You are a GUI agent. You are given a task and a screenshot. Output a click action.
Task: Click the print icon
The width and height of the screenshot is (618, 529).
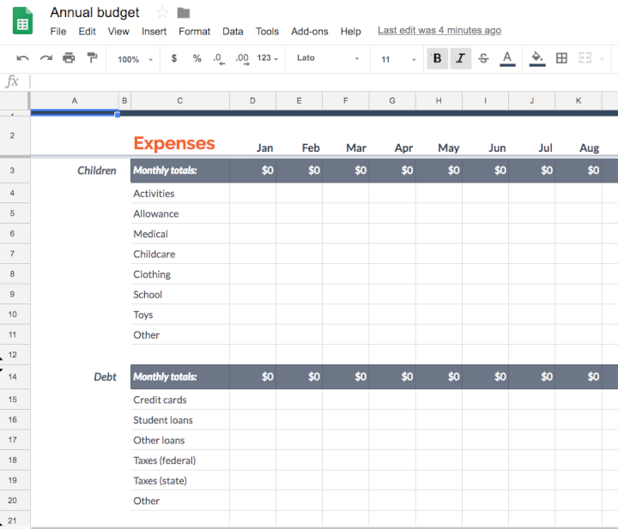[x=69, y=58]
